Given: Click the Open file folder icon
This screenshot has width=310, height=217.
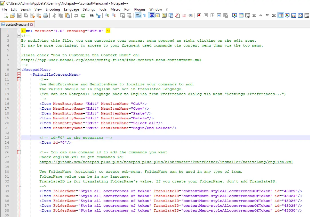Looking at the screenshot, I should click(13, 15).
